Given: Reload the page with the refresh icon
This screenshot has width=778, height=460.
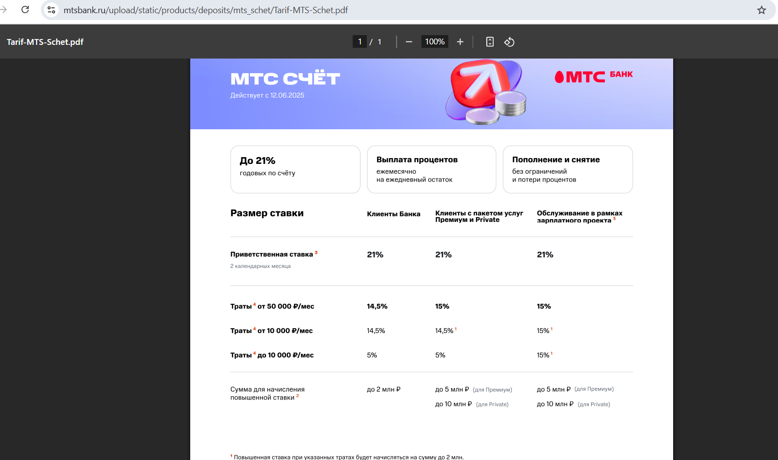Looking at the screenshot, I should point(25,10).
